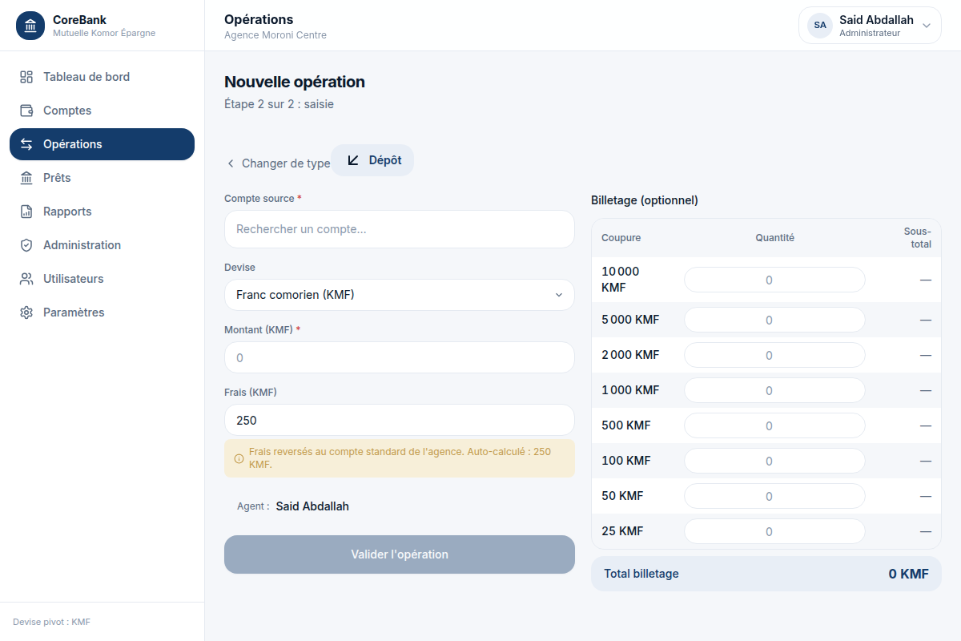Click the Comptes wallet icon
Image resolution: width=961 pixels, height=641 pixels.
click(x=26, y=111)
